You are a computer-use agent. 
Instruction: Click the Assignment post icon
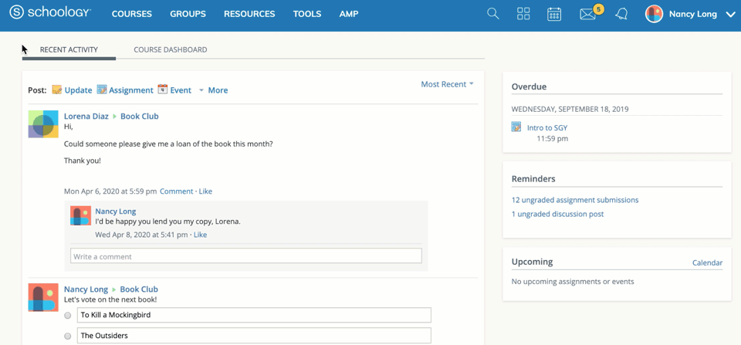click(x=102, y=90)
